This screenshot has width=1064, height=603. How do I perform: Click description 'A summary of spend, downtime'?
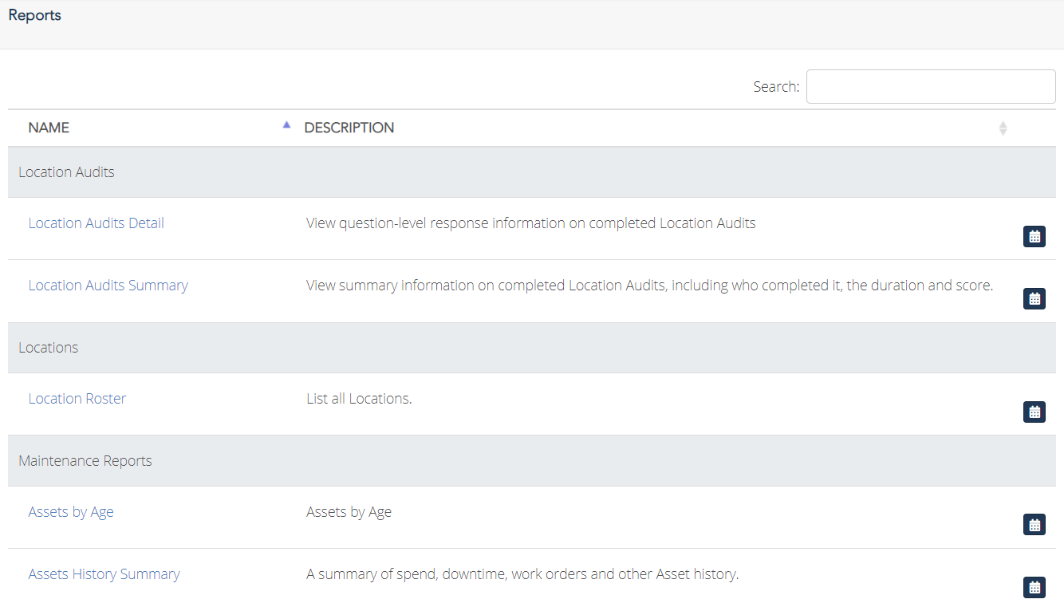[x=523, y=574]
